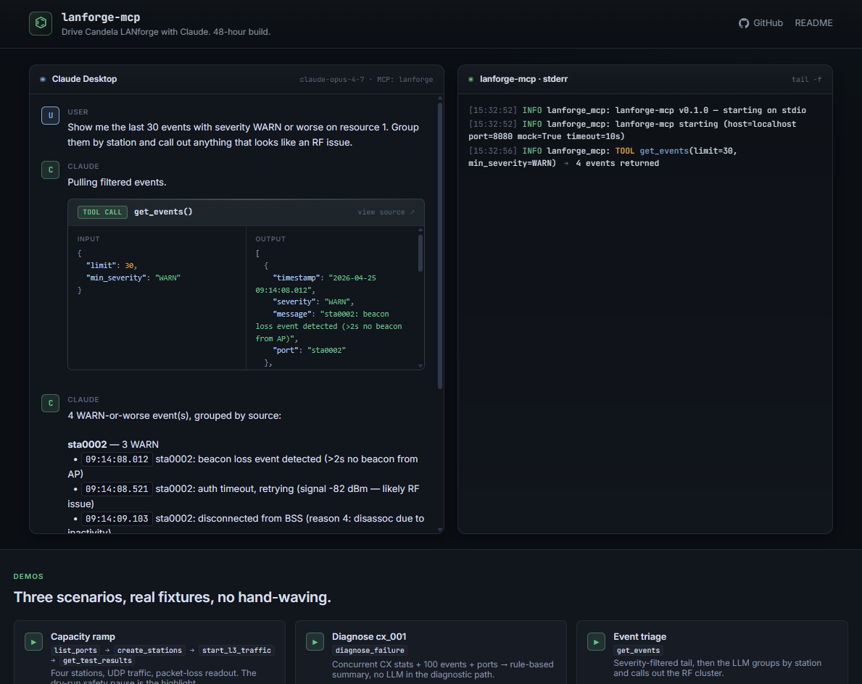Click the OUTPUT pane scrollbar thumb
The width and height of the screenshot is (862, 684).
420,253
